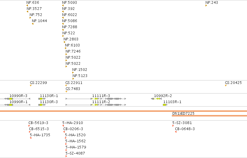Select the NP:3527 feature label
Viewport: 247px width, 158px height.
(x=34, y=9)
